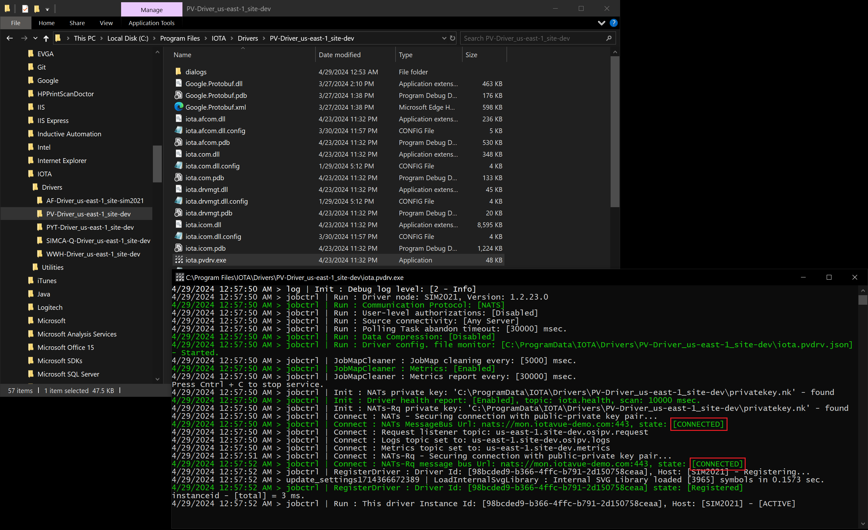This screenshot has height=530, width=868.
Task: Click Program Files breadcrumb
Action: tap(180, 38)
